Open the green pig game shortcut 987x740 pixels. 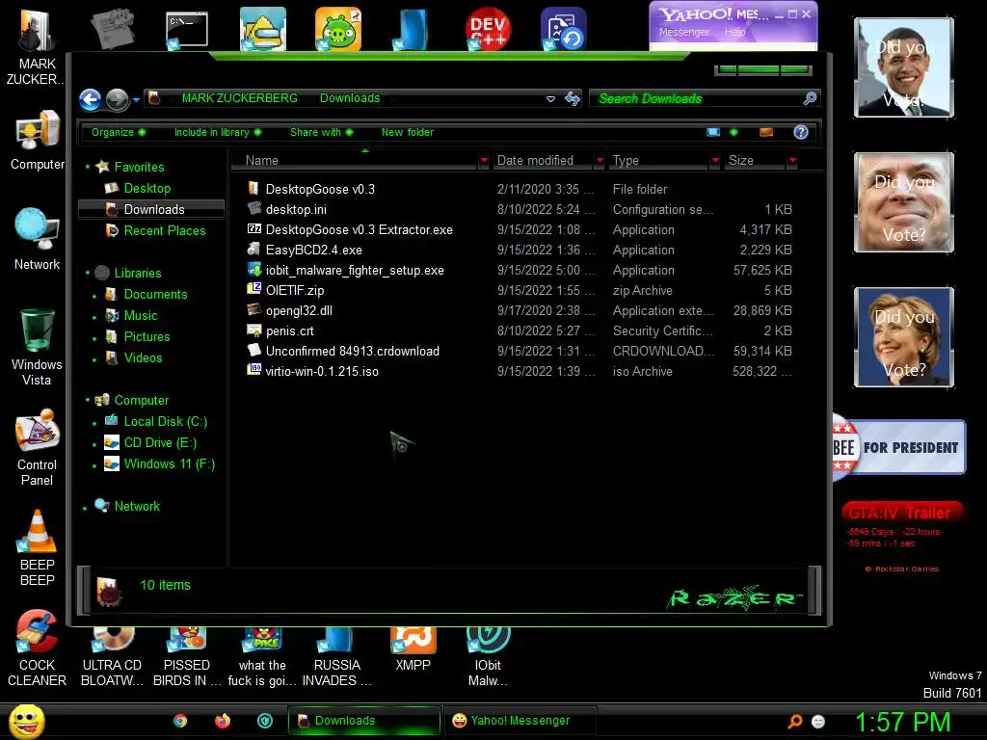tap(338, 29)
